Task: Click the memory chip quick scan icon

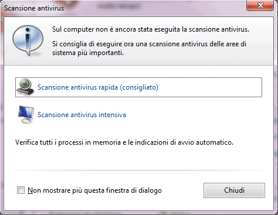Action: 25,87
